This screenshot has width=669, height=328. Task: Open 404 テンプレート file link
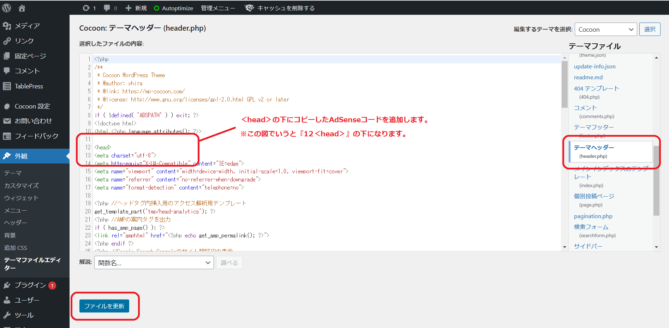(x=597, y=88)
